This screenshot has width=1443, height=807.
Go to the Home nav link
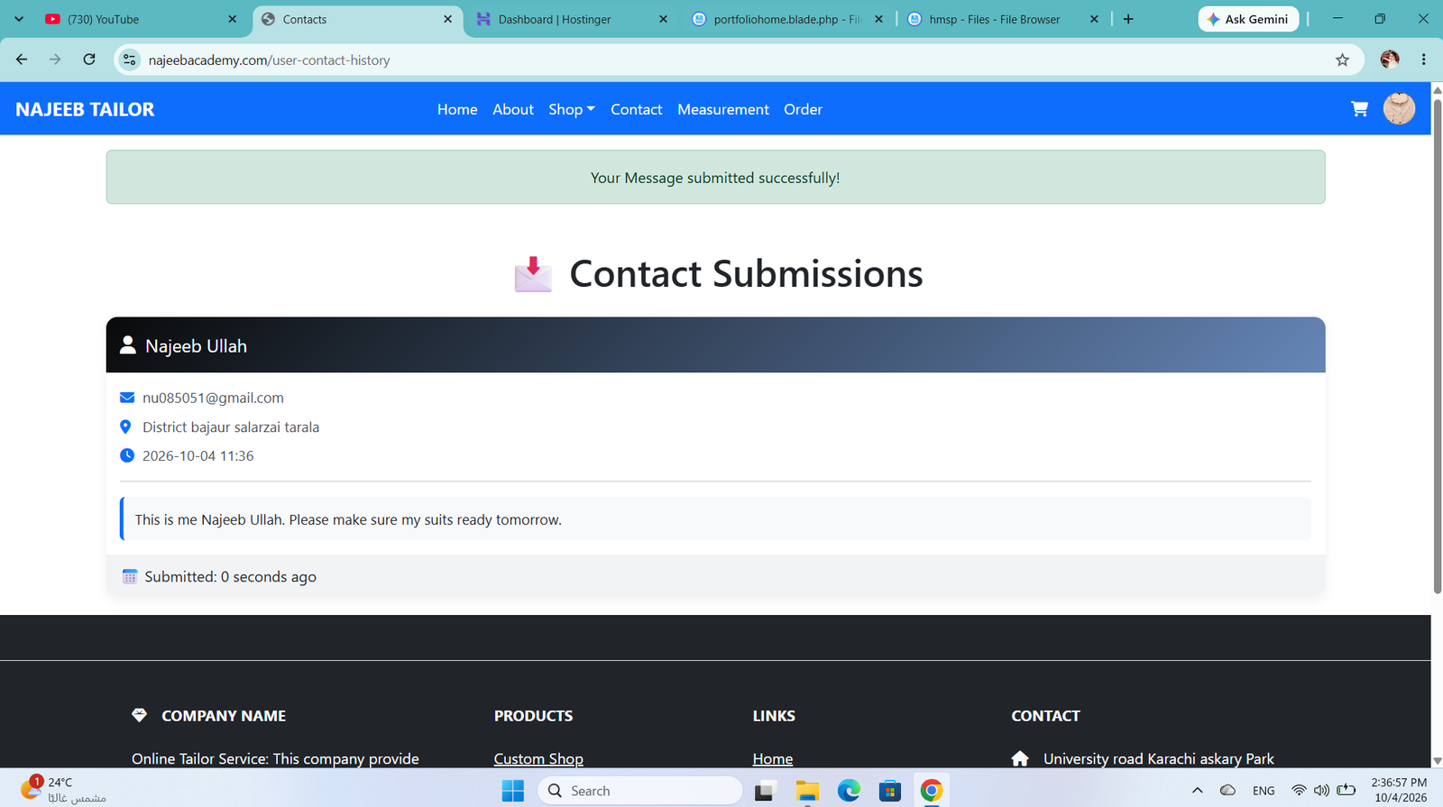pos(457,109)
